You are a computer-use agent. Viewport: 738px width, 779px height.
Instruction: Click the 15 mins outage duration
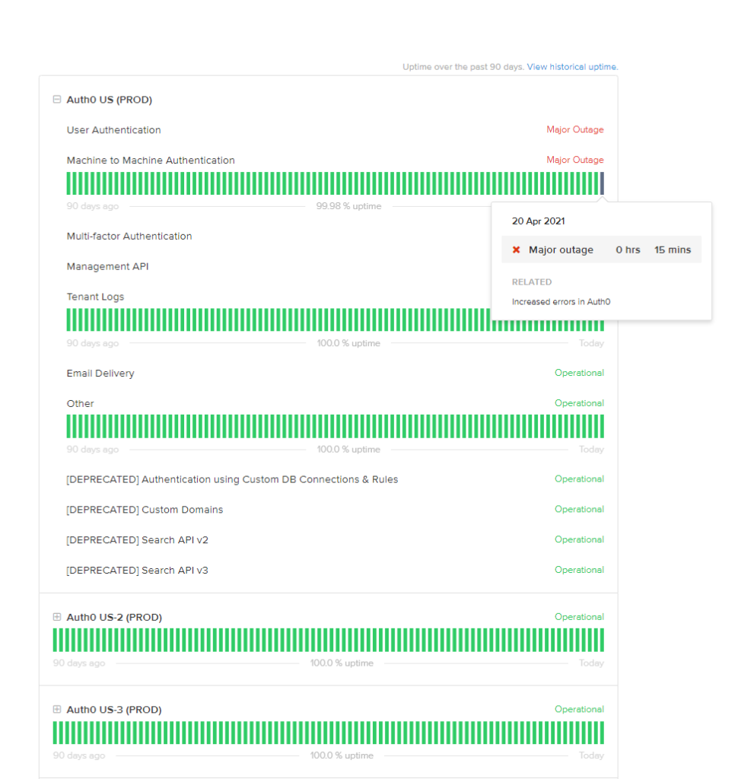pyautogui.click(x=673, y=250)
